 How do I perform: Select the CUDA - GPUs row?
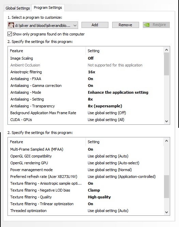86,120
